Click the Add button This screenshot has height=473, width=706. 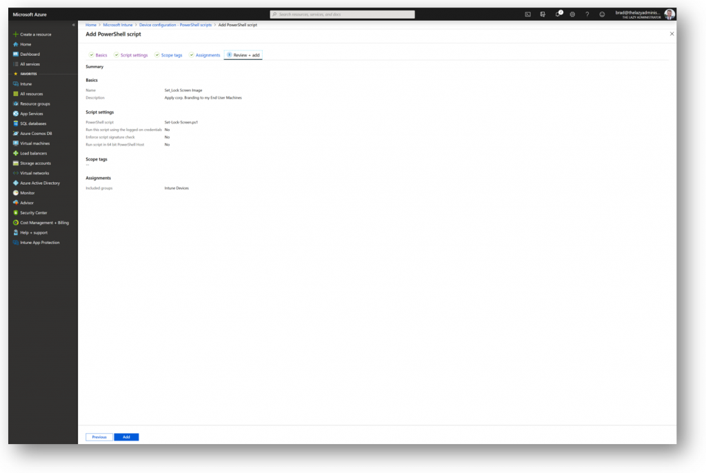(x=127, y=437)
